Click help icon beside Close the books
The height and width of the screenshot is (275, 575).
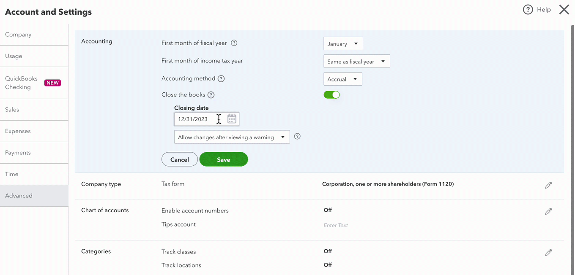pyautogui.click(x=211, y=95)
